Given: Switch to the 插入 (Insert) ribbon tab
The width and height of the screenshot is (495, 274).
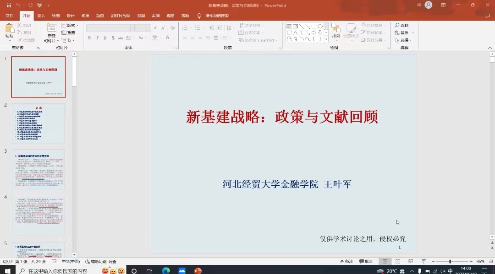Looking at the screenshot, I should (x=41, y=16).
